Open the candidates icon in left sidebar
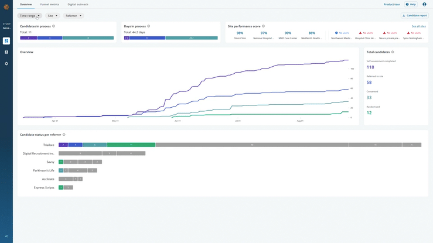 point(6,52)
